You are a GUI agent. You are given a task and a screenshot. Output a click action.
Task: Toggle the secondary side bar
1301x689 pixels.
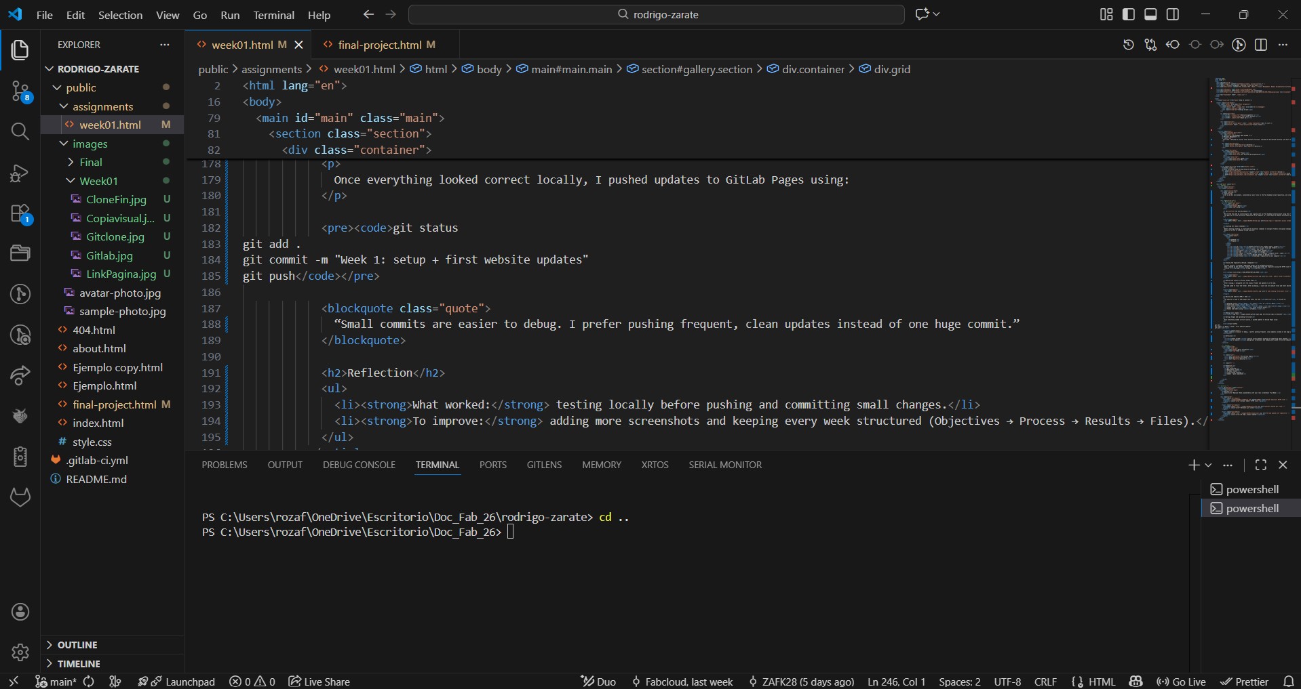click(x=1174, y=14)
